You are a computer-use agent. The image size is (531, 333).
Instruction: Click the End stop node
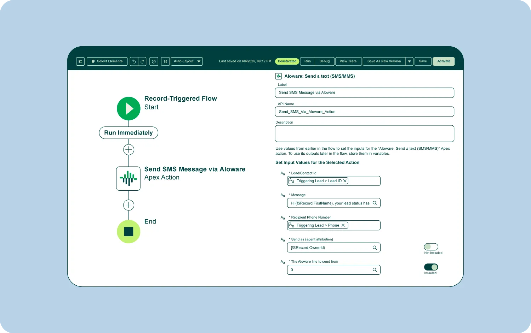click(129, 232)
